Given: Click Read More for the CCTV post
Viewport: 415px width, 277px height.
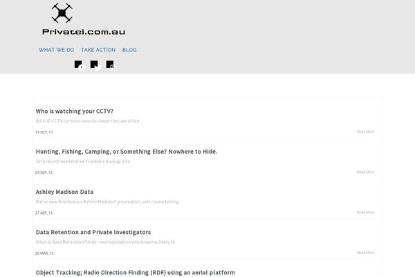Looking at the screenshot, I should point(365,132).
